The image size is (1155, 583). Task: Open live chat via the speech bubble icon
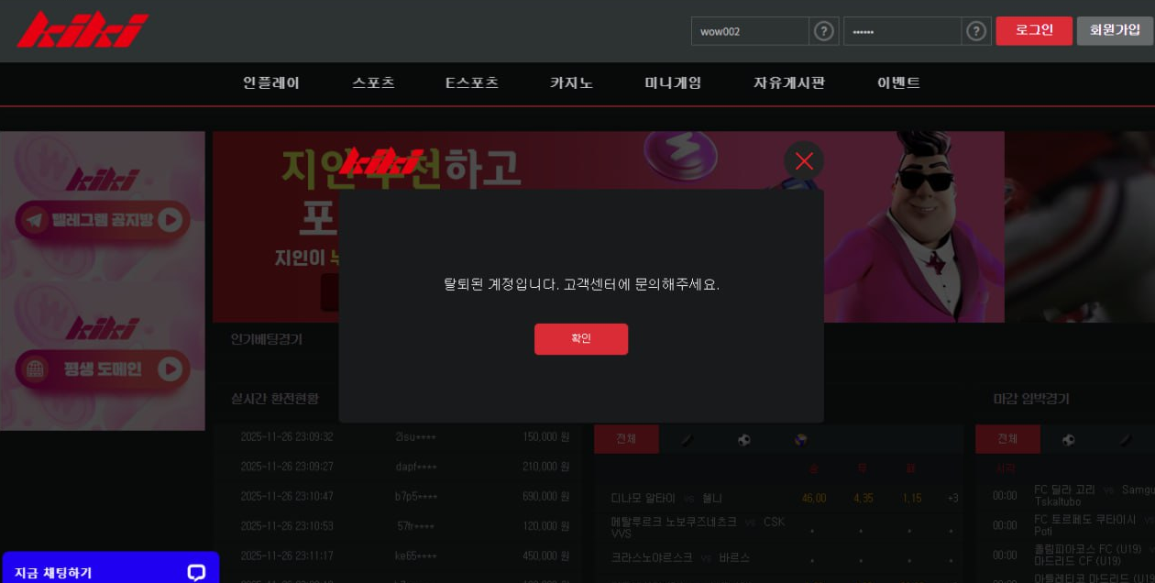[196, 572]
